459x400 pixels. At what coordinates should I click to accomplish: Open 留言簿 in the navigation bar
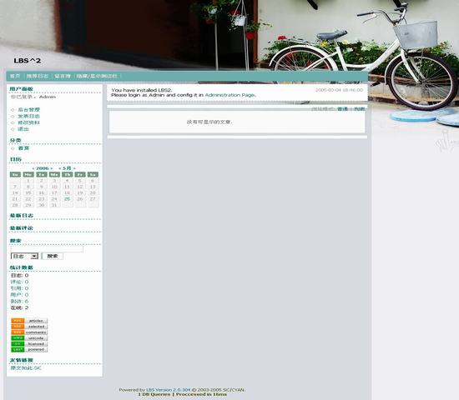point(63,76)
